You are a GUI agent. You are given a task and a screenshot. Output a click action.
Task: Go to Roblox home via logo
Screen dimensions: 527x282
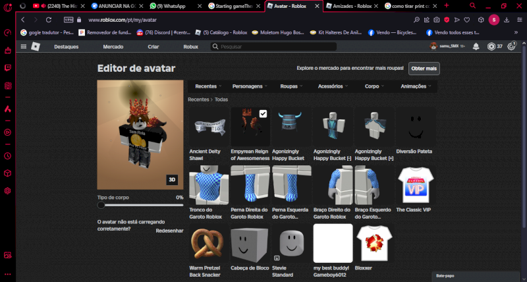pyautogui.click(x=36, y=46)
